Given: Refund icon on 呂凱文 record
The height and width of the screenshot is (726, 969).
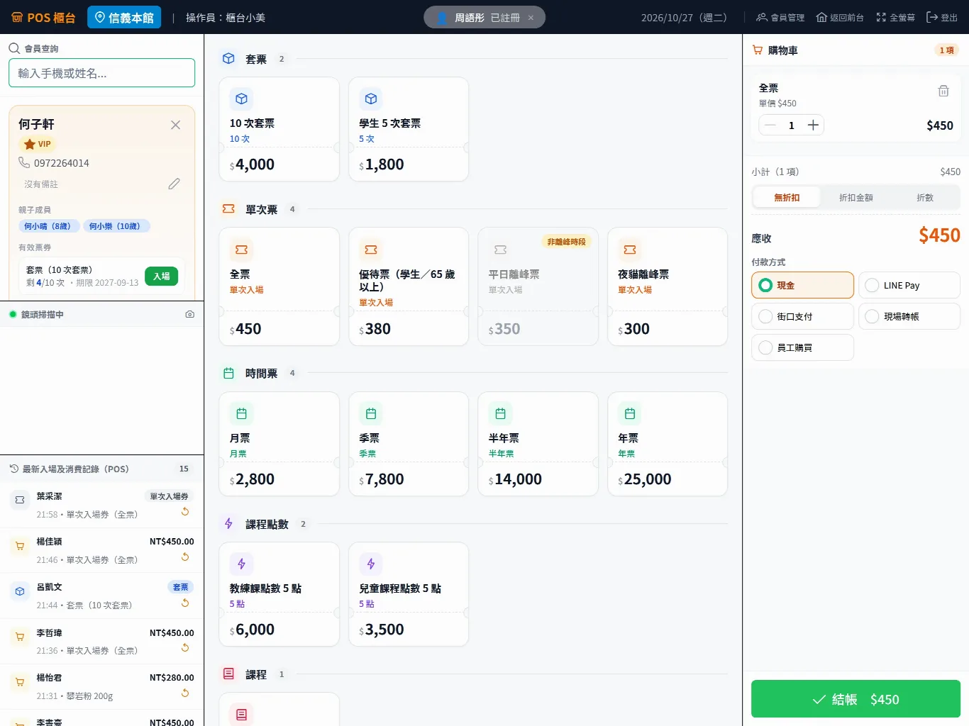Looking at the screenshot, I should (x=185, y=603).
